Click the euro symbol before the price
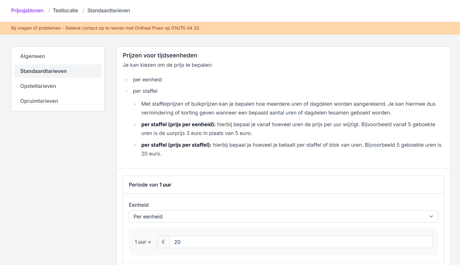Image resolution: width=460 pixels, height=265 pixels. (163, 242)
